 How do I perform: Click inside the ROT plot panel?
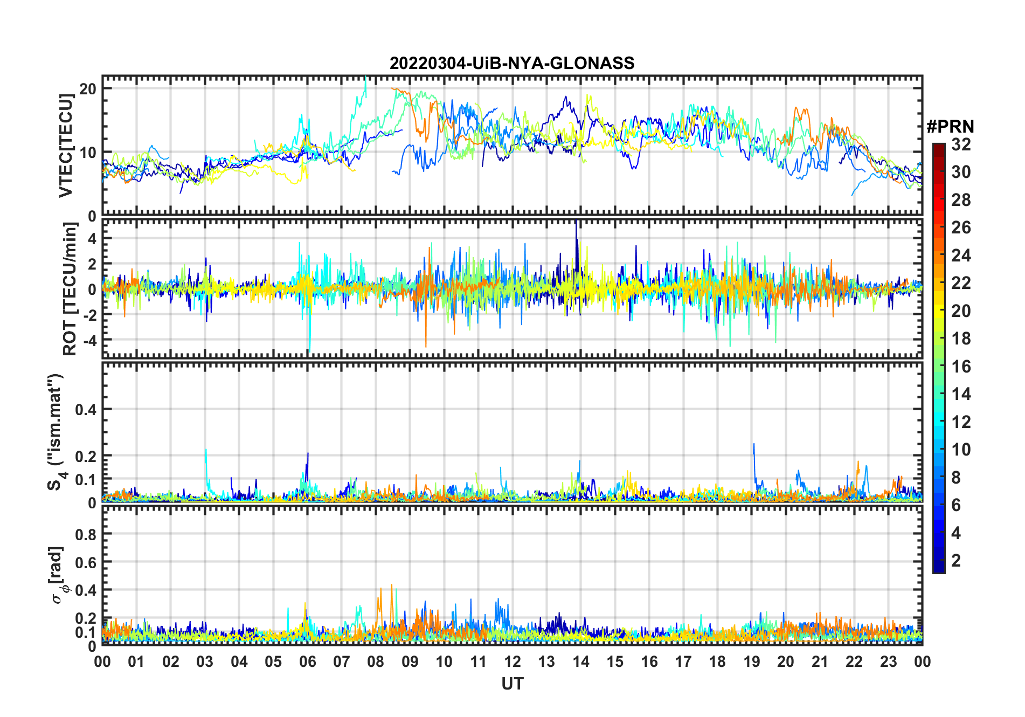point(512,288)
